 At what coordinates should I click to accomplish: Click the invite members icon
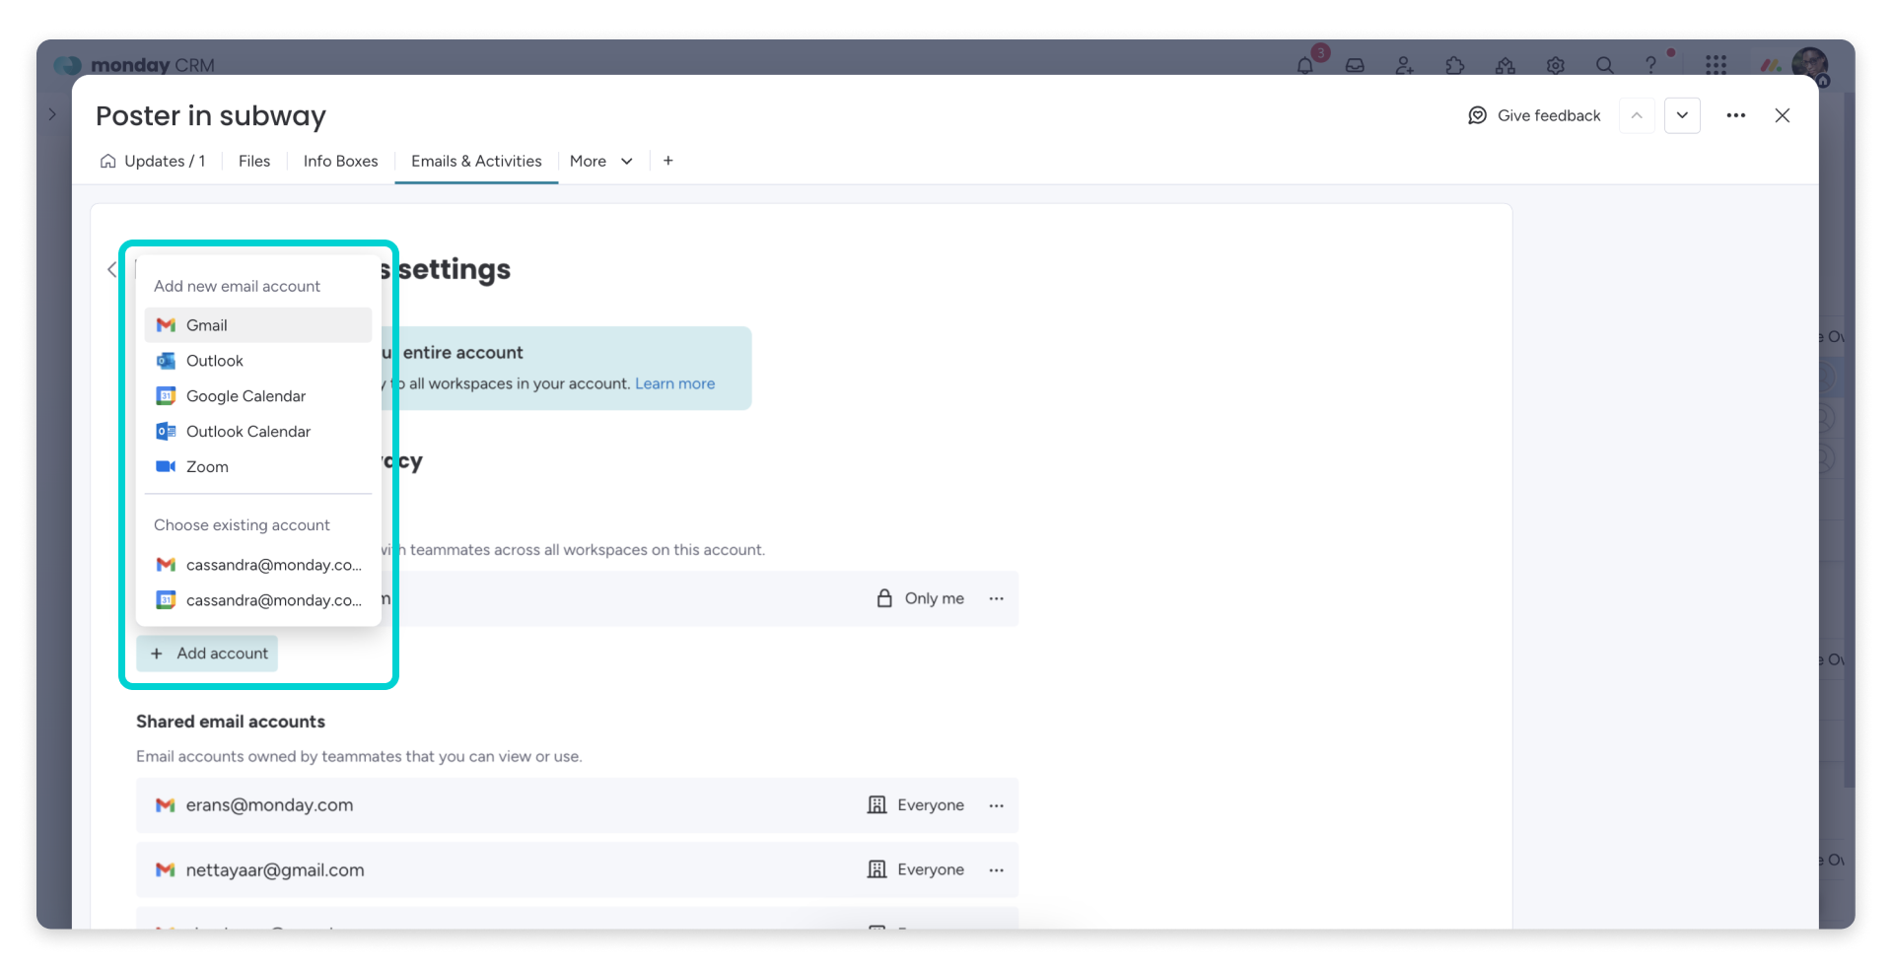click(1405, 65)
